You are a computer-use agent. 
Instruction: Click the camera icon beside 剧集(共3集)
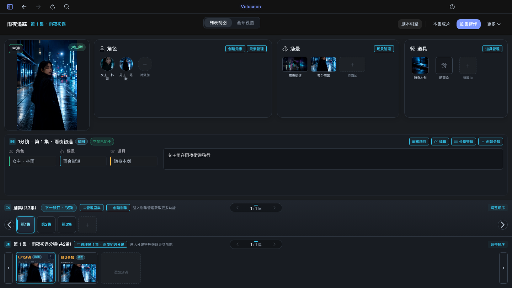8,208
